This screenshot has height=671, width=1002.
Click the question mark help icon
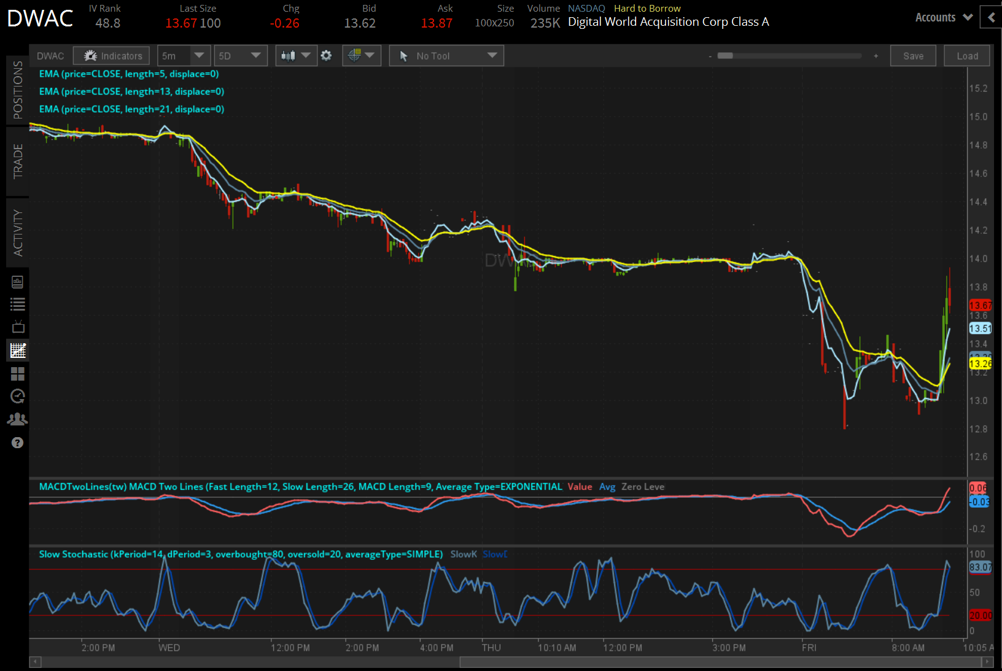tap(17, 443)
